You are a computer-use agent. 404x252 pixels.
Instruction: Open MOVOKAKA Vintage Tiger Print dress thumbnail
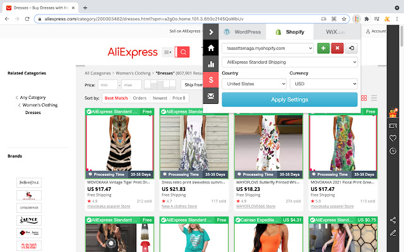pyautogui.click(x=119, y=143)
